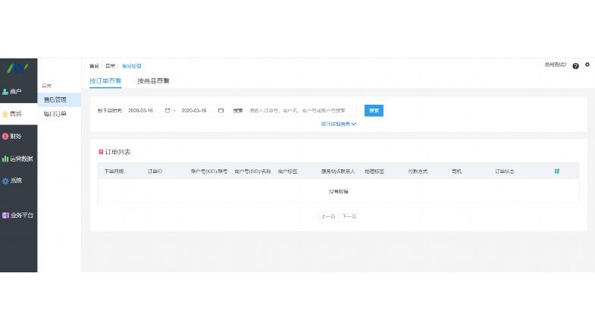The width and height of the screenshot is (595, 330).
Task: Go to previous page with 上一页
Action: pos(328,216)
